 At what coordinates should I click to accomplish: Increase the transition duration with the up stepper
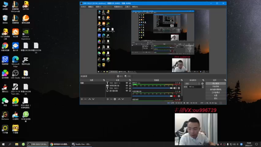point(203,86)
